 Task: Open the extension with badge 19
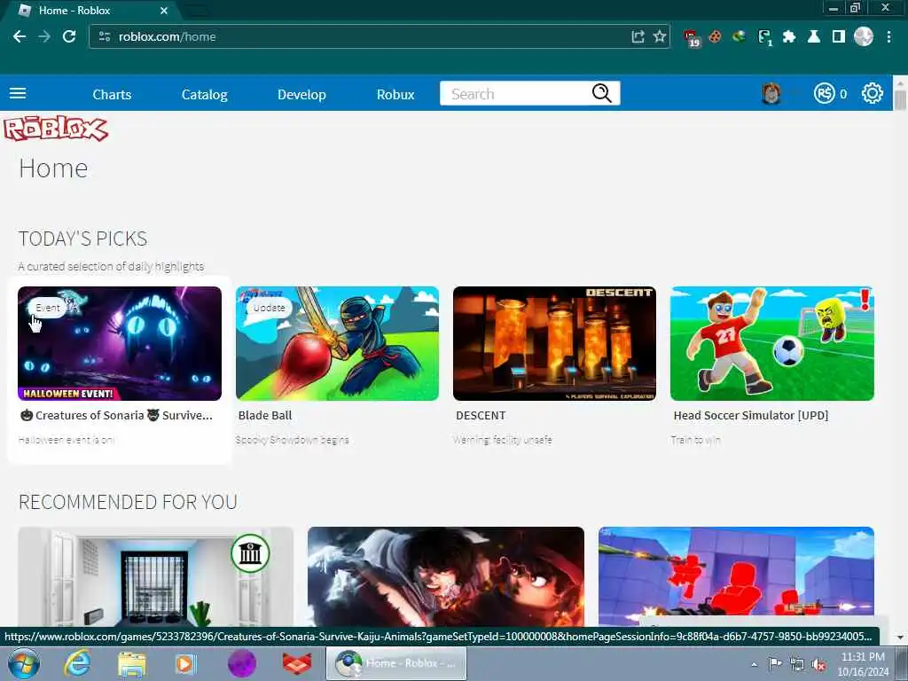pyautogui.click(x=692, y=37)
